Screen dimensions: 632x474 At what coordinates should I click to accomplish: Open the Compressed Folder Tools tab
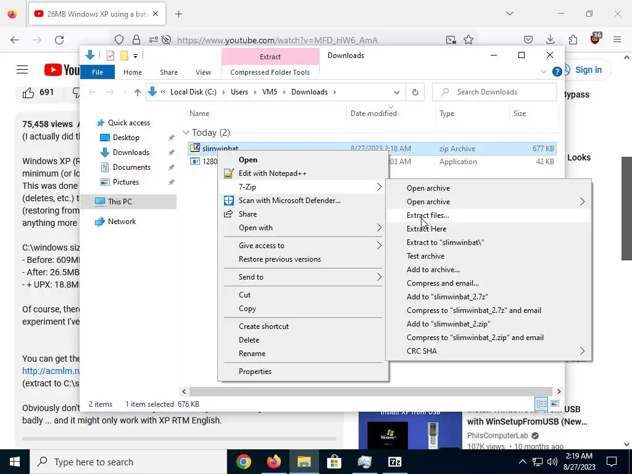coord(270,72)
